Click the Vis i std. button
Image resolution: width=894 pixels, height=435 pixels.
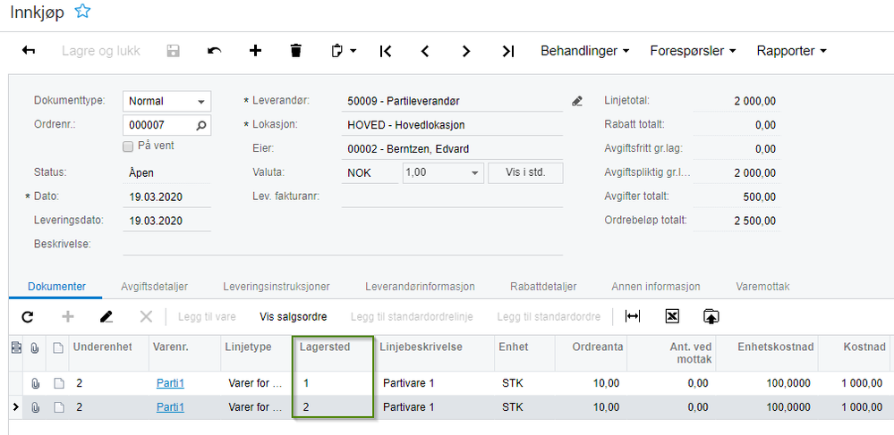(x=525, y=173)
